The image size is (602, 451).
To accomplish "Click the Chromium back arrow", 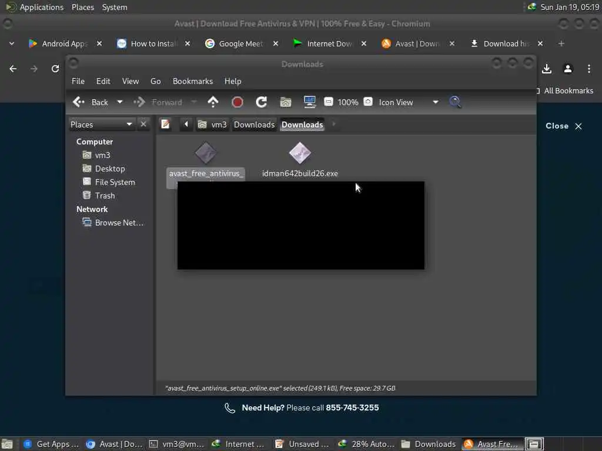I will coord(13,69).
